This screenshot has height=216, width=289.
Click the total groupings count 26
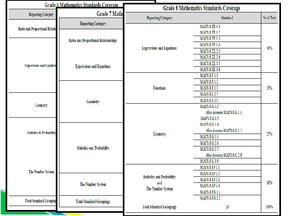point(227,207)
